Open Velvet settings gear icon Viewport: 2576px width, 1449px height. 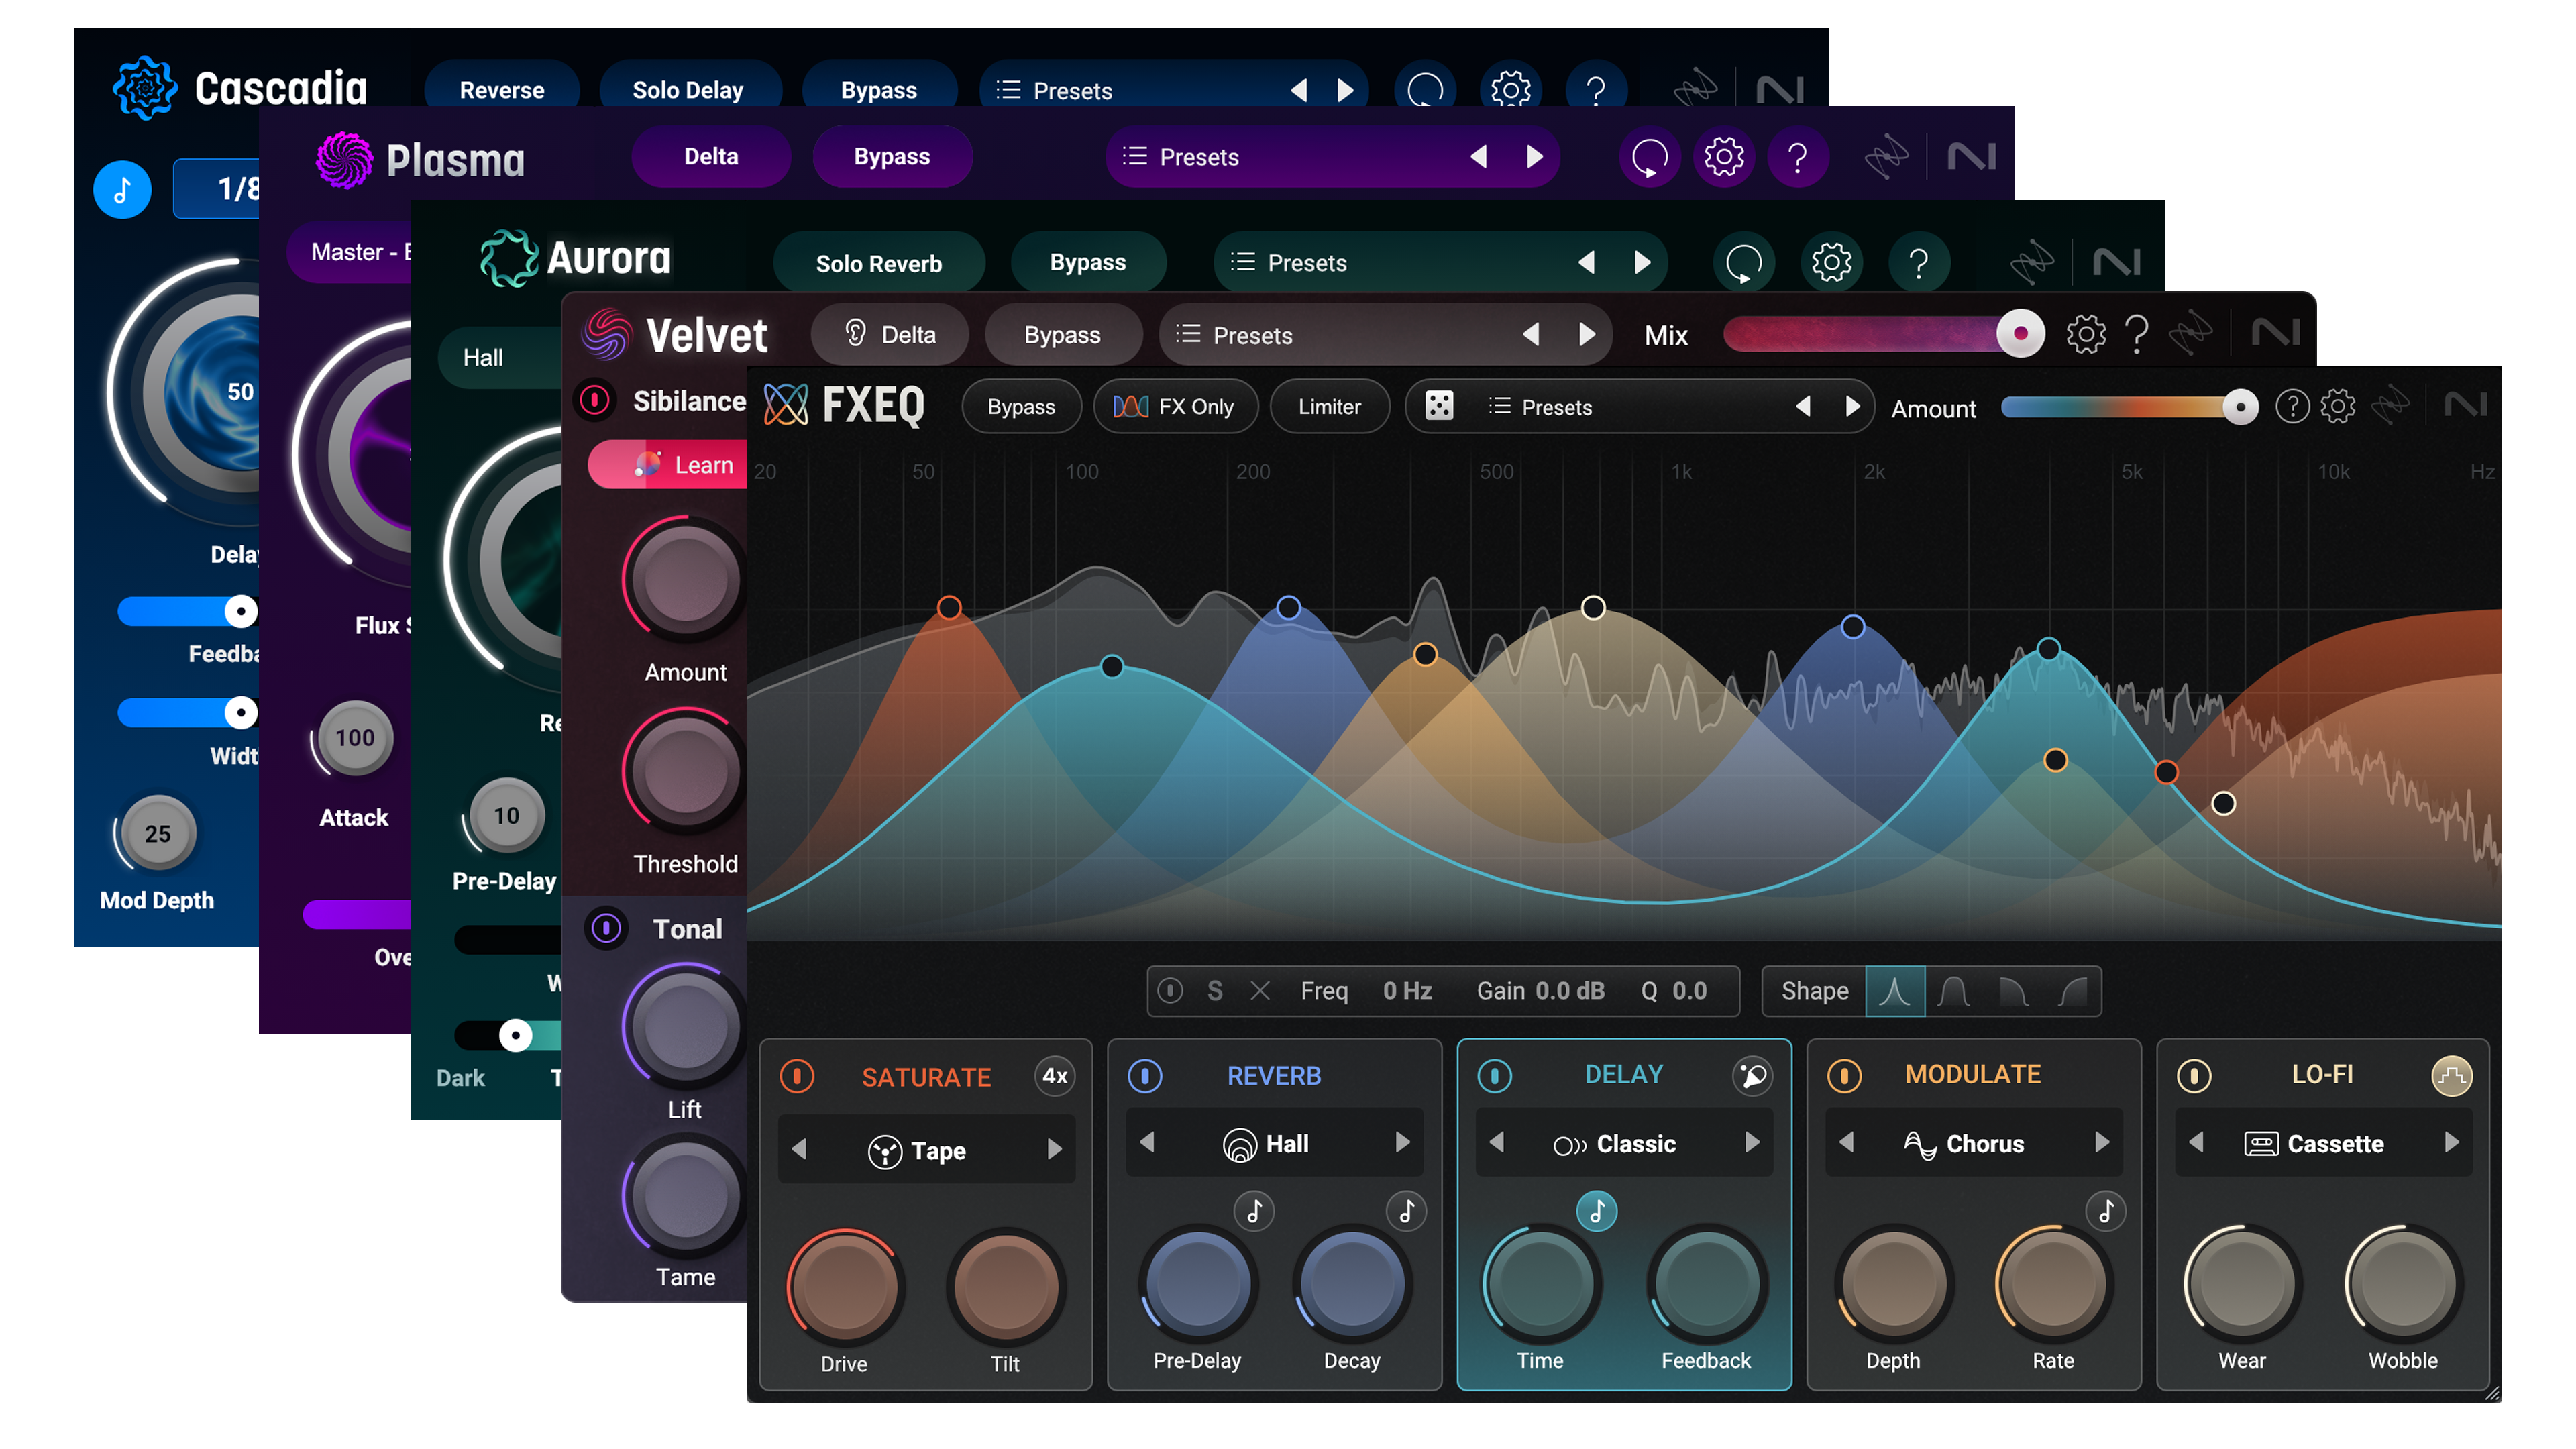[x=2085, y=334]
